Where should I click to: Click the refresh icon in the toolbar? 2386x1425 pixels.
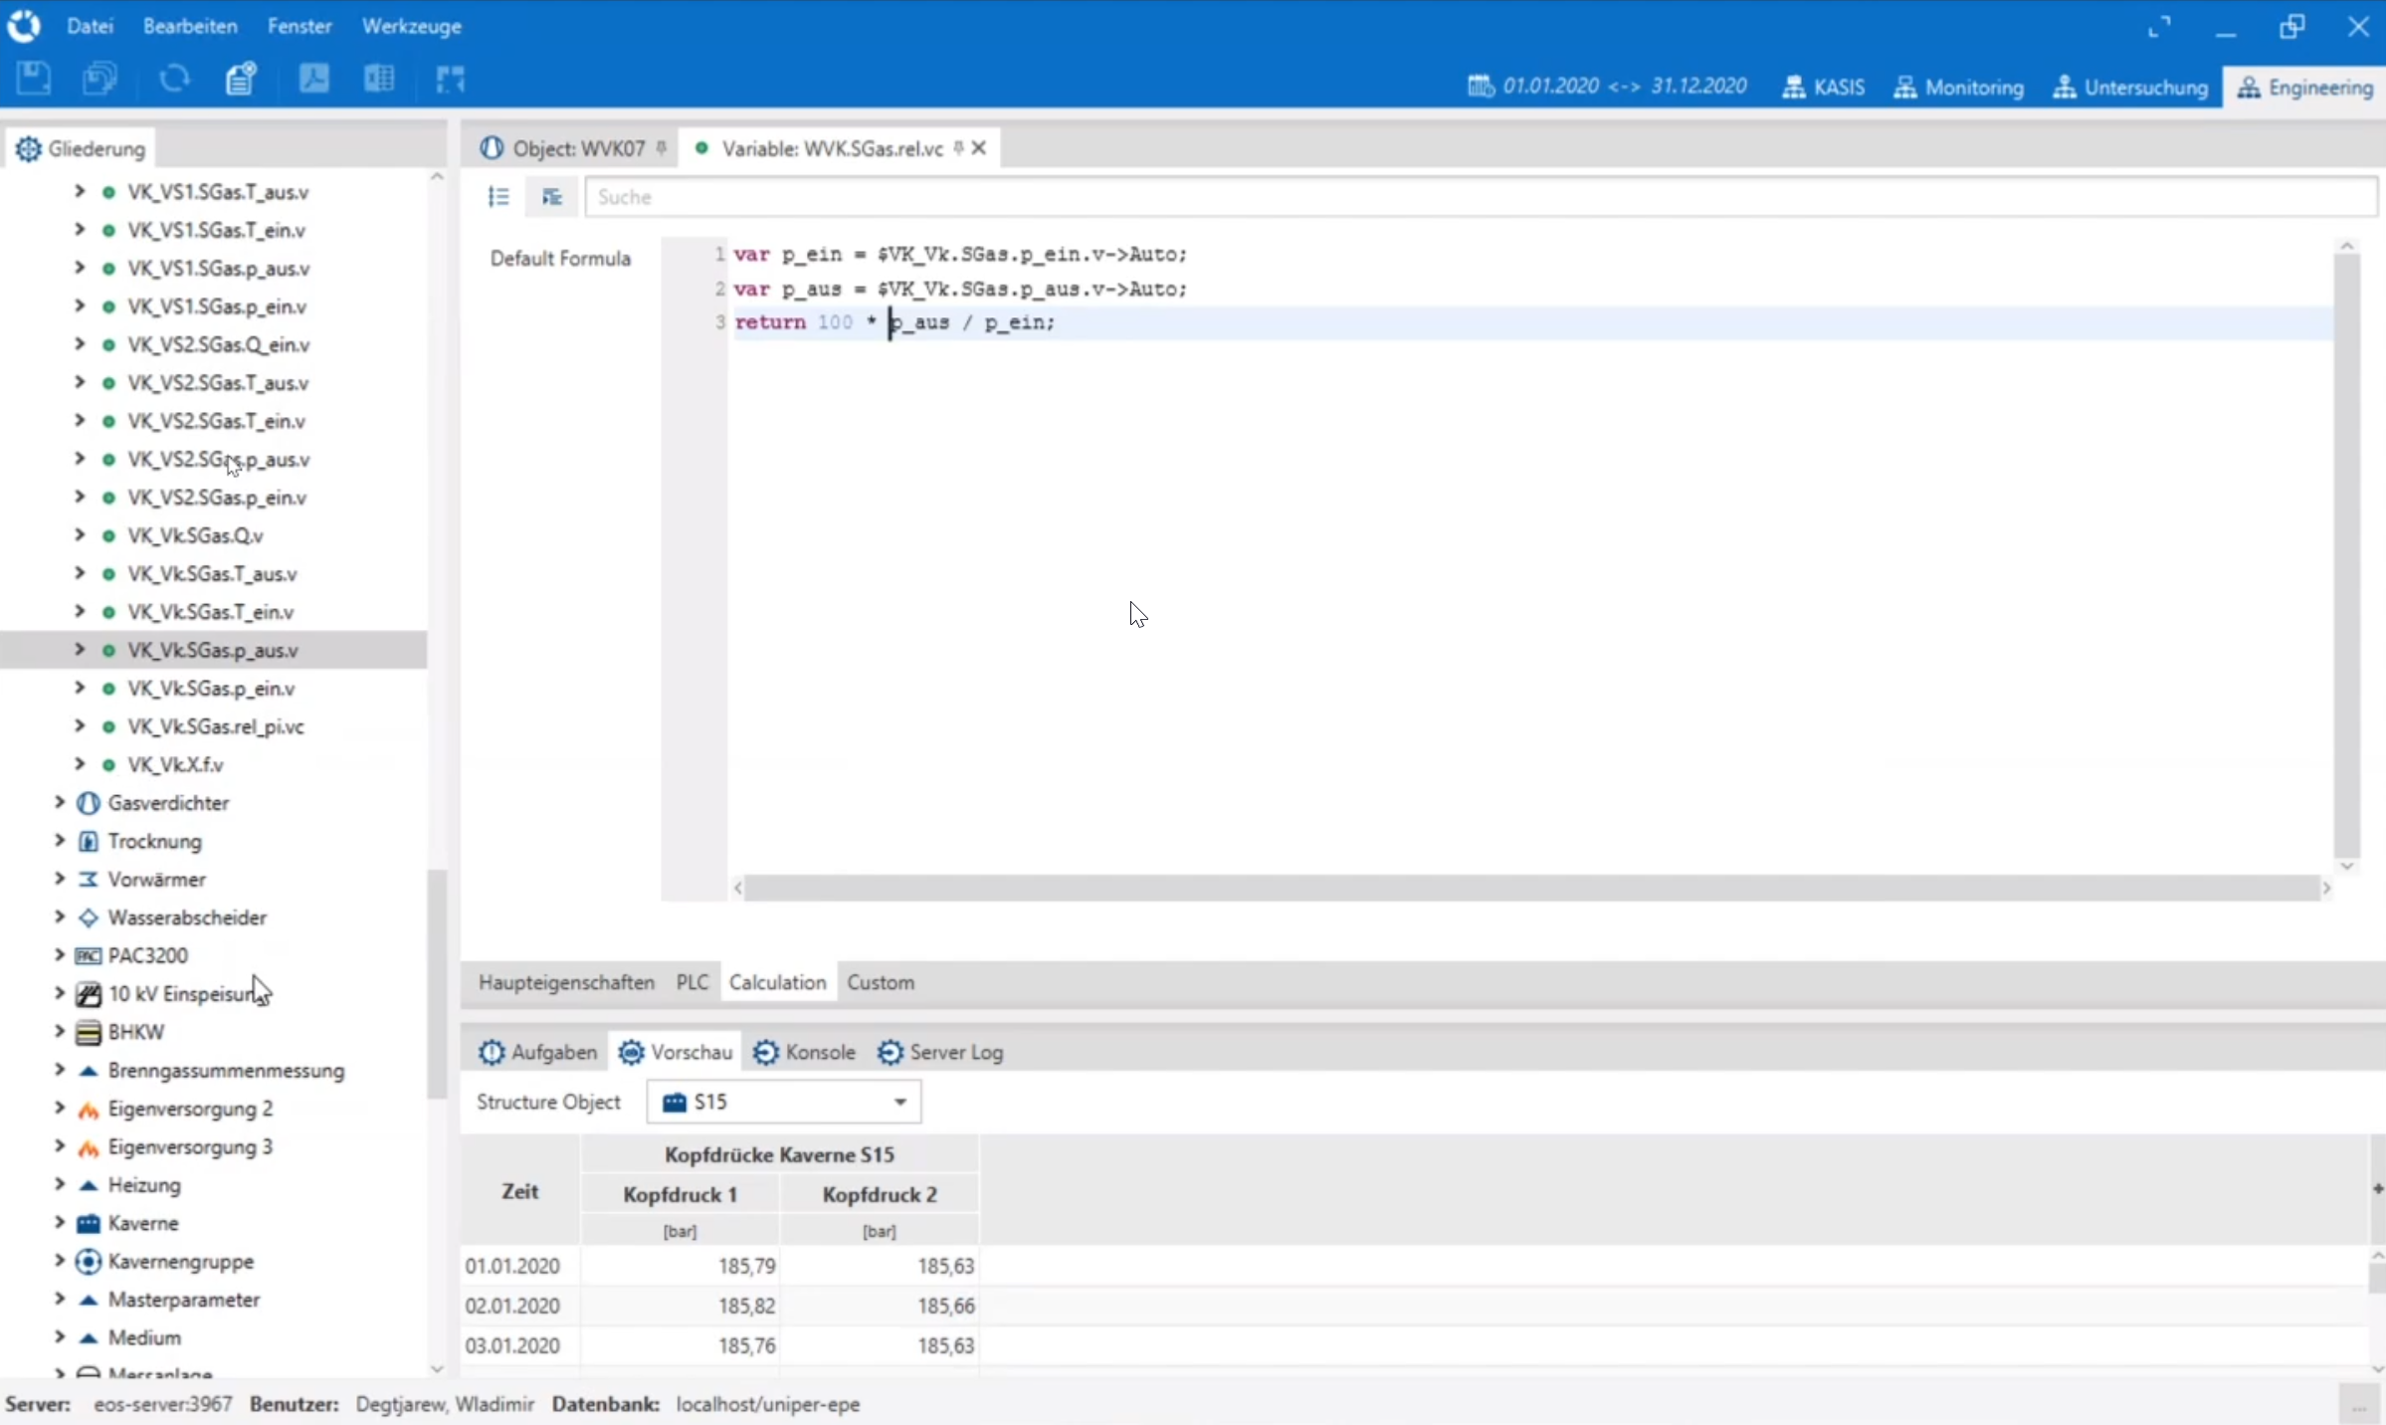coord(174,79)
